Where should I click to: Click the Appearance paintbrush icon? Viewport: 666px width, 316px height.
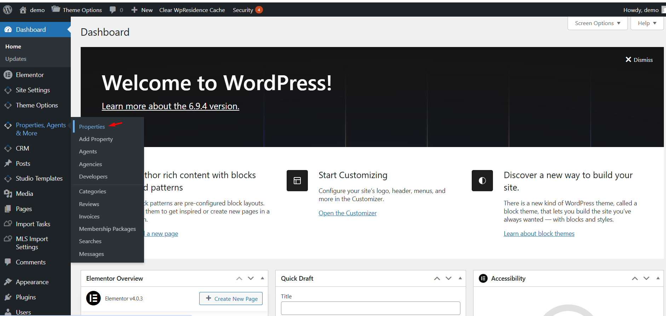click(8, 282)
